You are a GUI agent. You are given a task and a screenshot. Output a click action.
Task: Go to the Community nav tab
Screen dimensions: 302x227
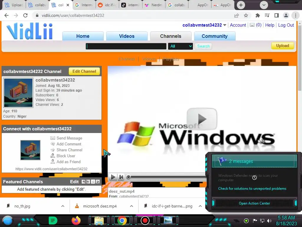(x=215, y=36)
